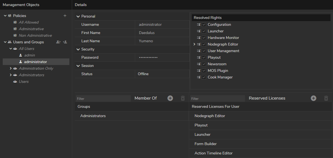Click delete trash icon beside Member Of
The width and height of the screenshot is (333, 158).
pyautogui.click(x=183, y=98)
